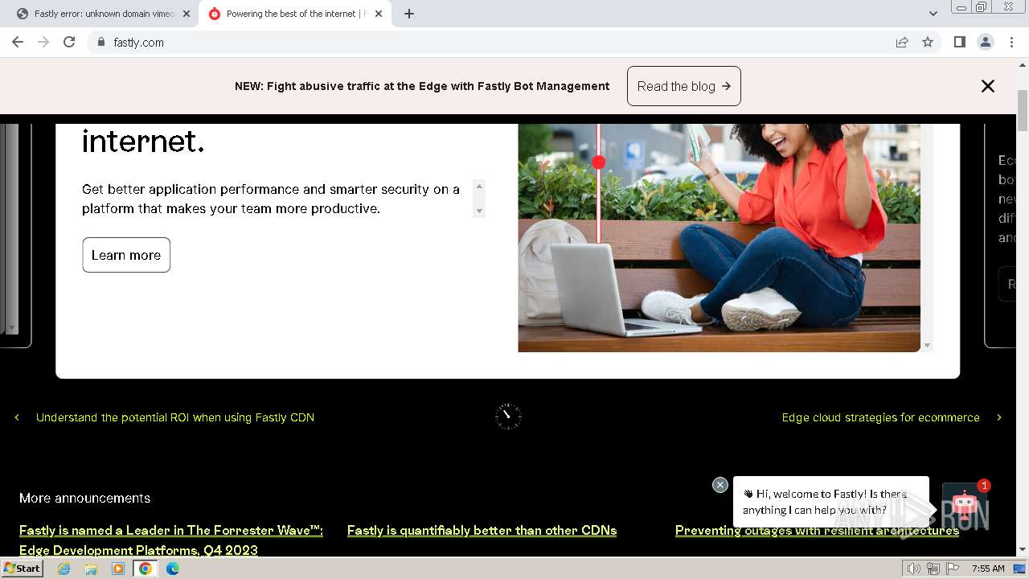
Task: Open the media player taskbar icon
Action: click(x=118, y=569)
